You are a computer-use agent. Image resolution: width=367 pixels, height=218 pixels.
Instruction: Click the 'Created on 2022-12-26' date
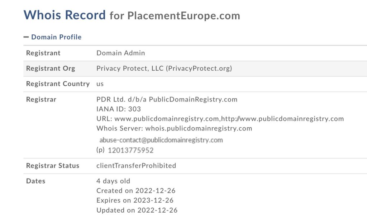(x=136, y=191)
